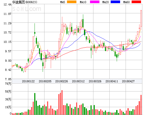Click the 9.57 price axis label
Screen dimensions: 157x115
point(8,51)
